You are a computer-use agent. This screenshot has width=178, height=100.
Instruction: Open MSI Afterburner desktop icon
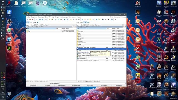[x=138, y=68]
